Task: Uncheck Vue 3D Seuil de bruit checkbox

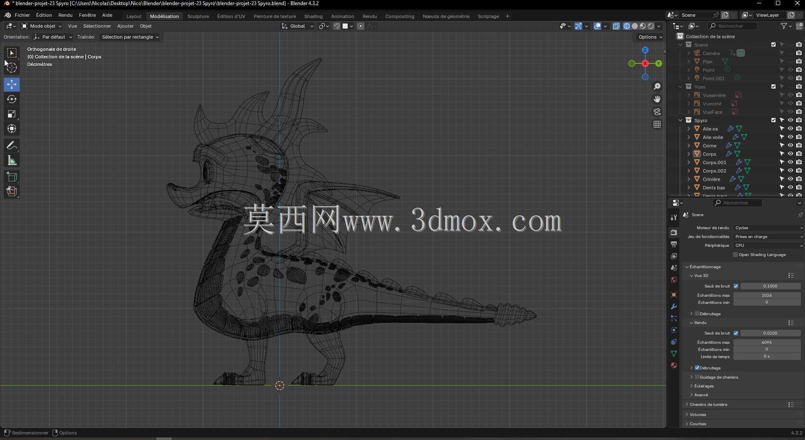Action: (736, 286)
